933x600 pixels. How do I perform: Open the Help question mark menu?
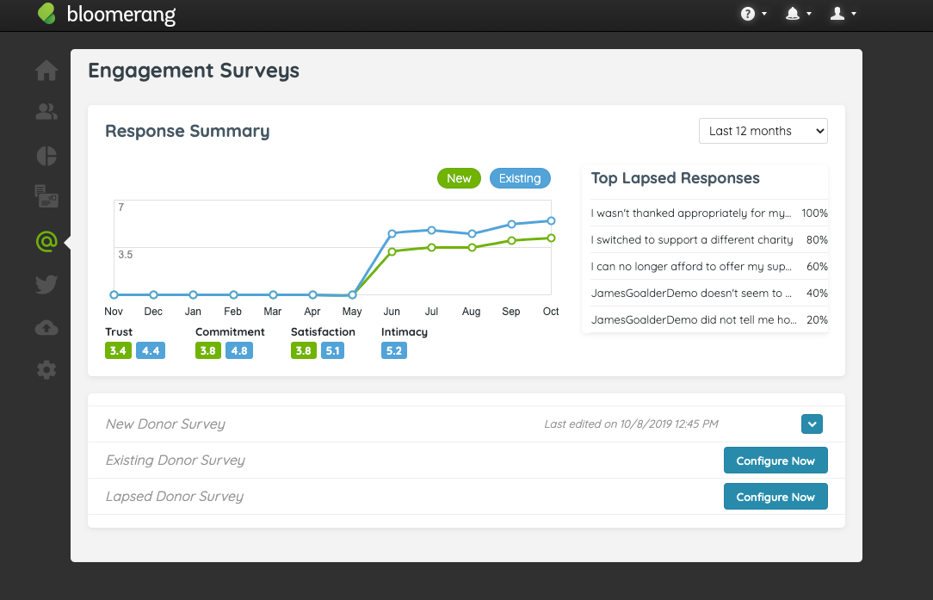pyautogui.click(x=753, y=14)
